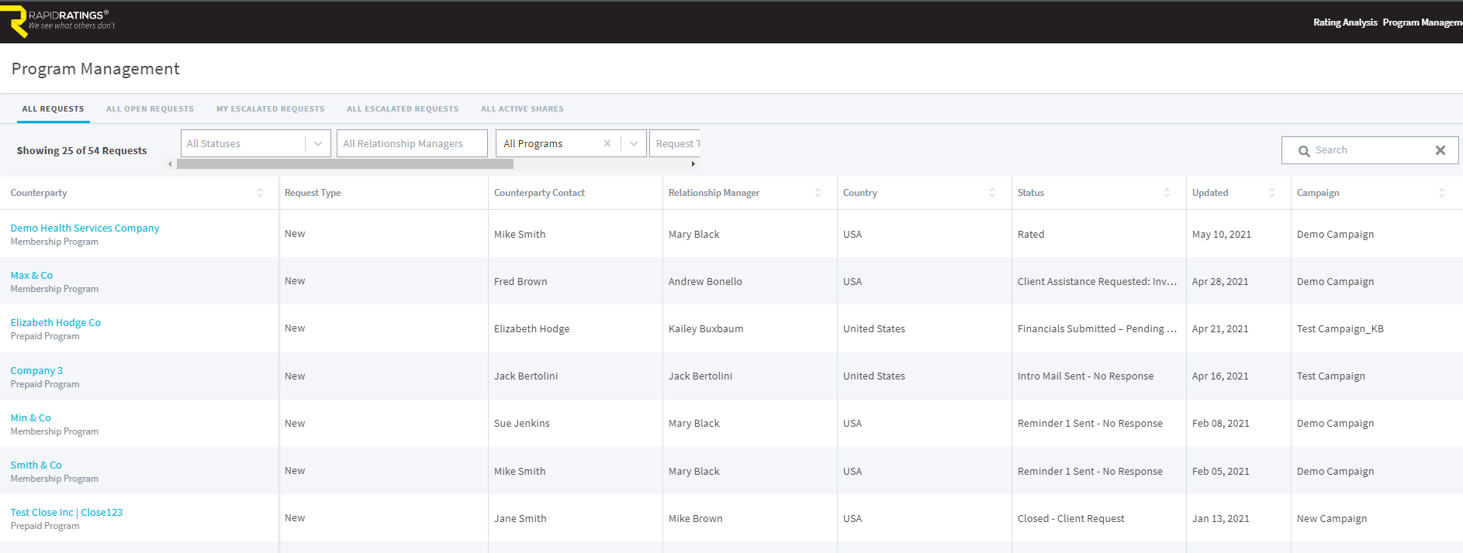The image size is (1463, 553).
Task: Click the 'Jan 13, 2021' updated date
Action: [x=1221, y=519]
